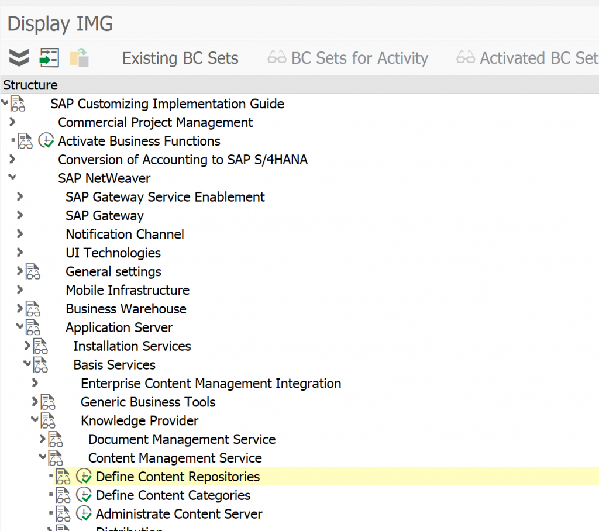599x531 pixels.
Task: Expand the SAP Gateway Service Enablement node
Action: 20,197
